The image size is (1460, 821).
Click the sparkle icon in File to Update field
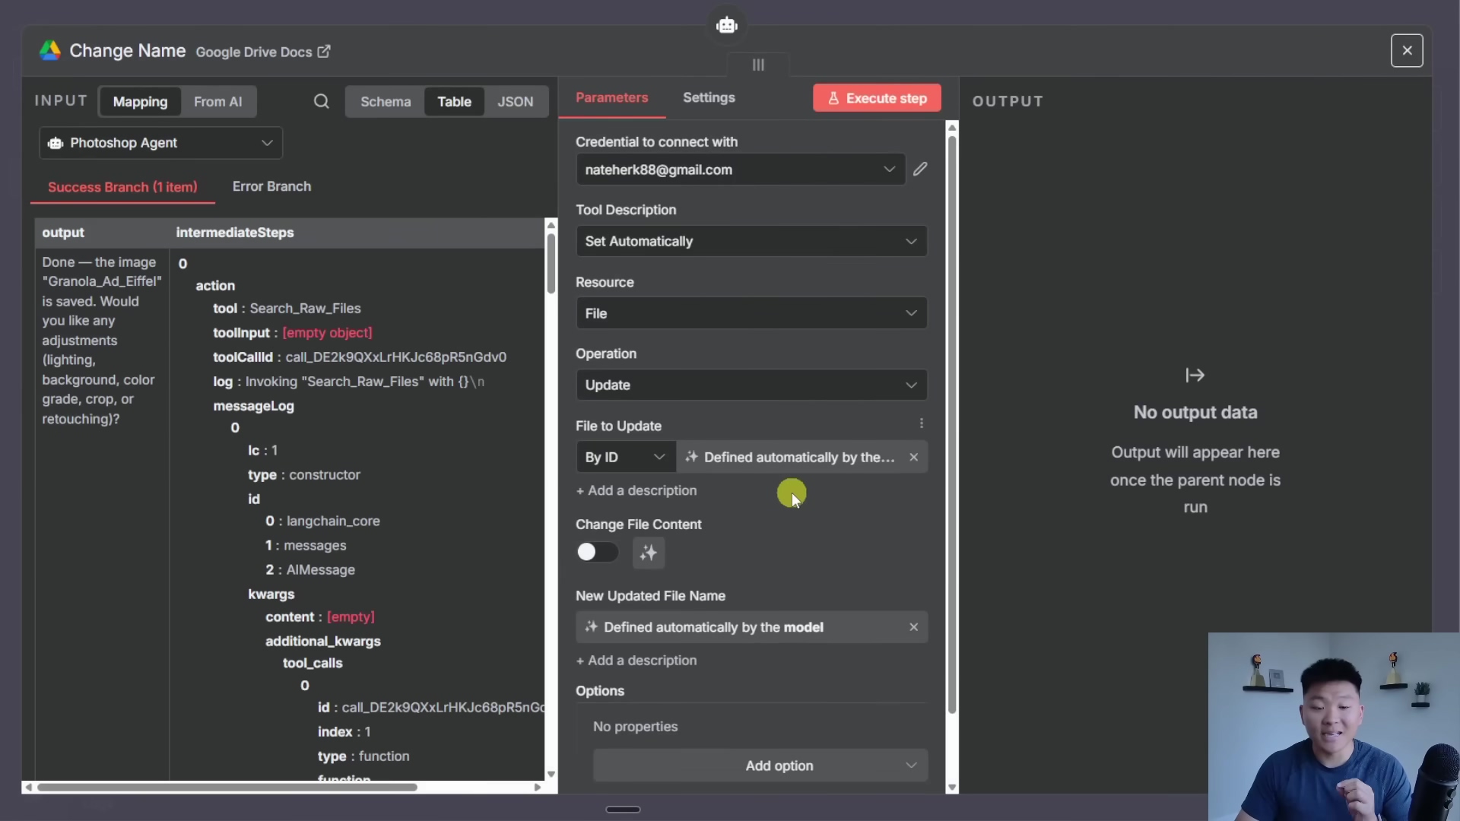pos(691,457)
